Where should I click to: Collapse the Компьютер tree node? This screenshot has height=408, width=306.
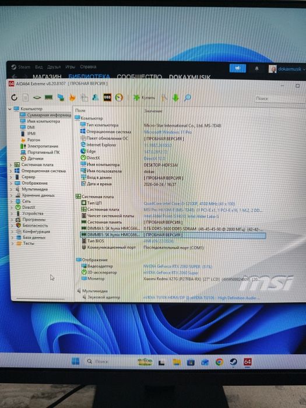[x=10, y=109]
